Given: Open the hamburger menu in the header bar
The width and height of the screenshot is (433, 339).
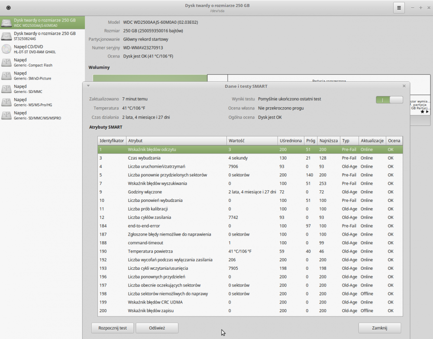Looking at the screenshot, I should point(399,8).
